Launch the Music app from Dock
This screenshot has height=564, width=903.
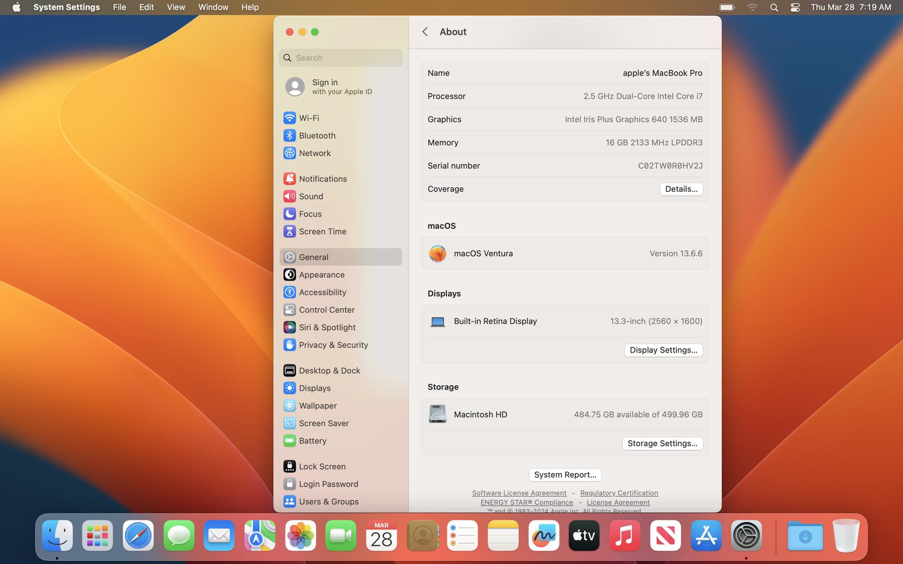coord(624,536)
